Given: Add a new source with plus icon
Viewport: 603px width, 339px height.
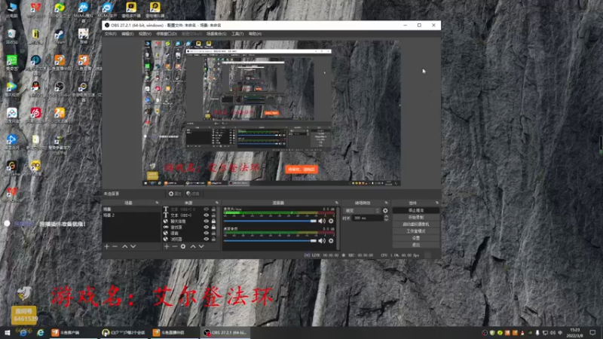Looking at the screenshot, I should pyautogui.click(x=167, y=246).
